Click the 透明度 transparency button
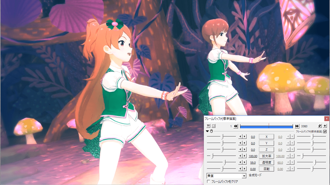330x185 pixels. pos(266,162)
